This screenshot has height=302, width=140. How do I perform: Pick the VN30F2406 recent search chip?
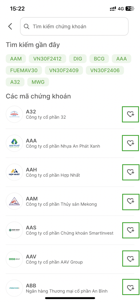pyautogui.click(x=105, y=70)
